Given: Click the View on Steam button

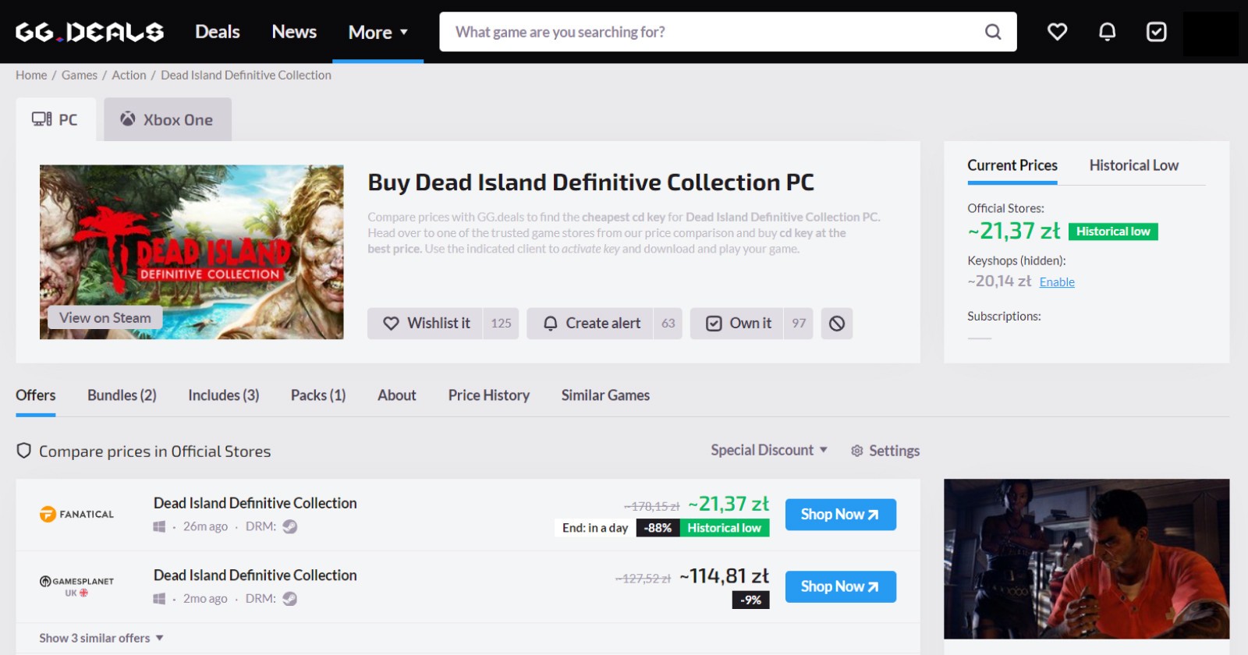Looking at the screenshot, I should (105, 317).
